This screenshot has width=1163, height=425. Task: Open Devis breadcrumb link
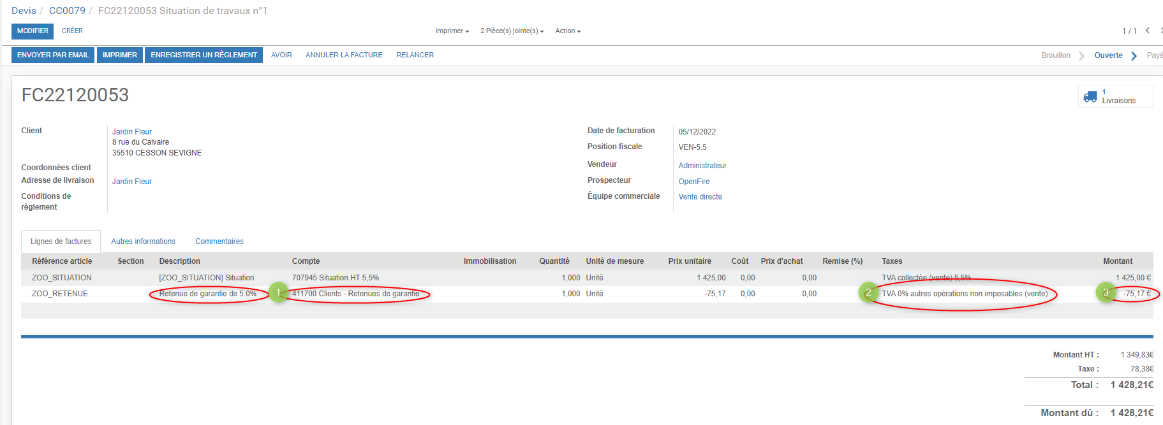click(x=24, y=11)
